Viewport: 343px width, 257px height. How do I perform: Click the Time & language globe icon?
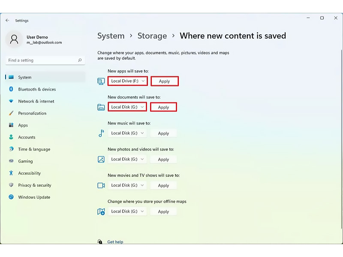11,149
